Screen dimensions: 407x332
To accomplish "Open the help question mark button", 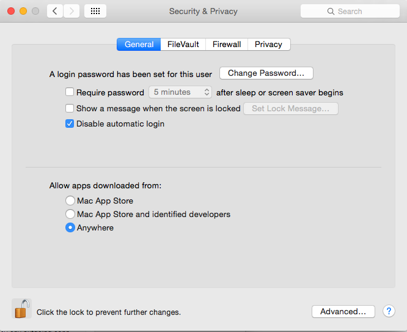I will (x=389, y=311).
